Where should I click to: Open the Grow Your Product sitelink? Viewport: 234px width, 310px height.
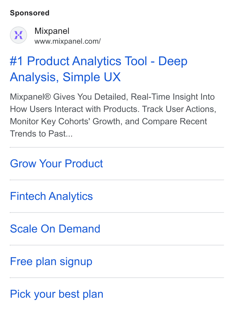pos(56,164)
